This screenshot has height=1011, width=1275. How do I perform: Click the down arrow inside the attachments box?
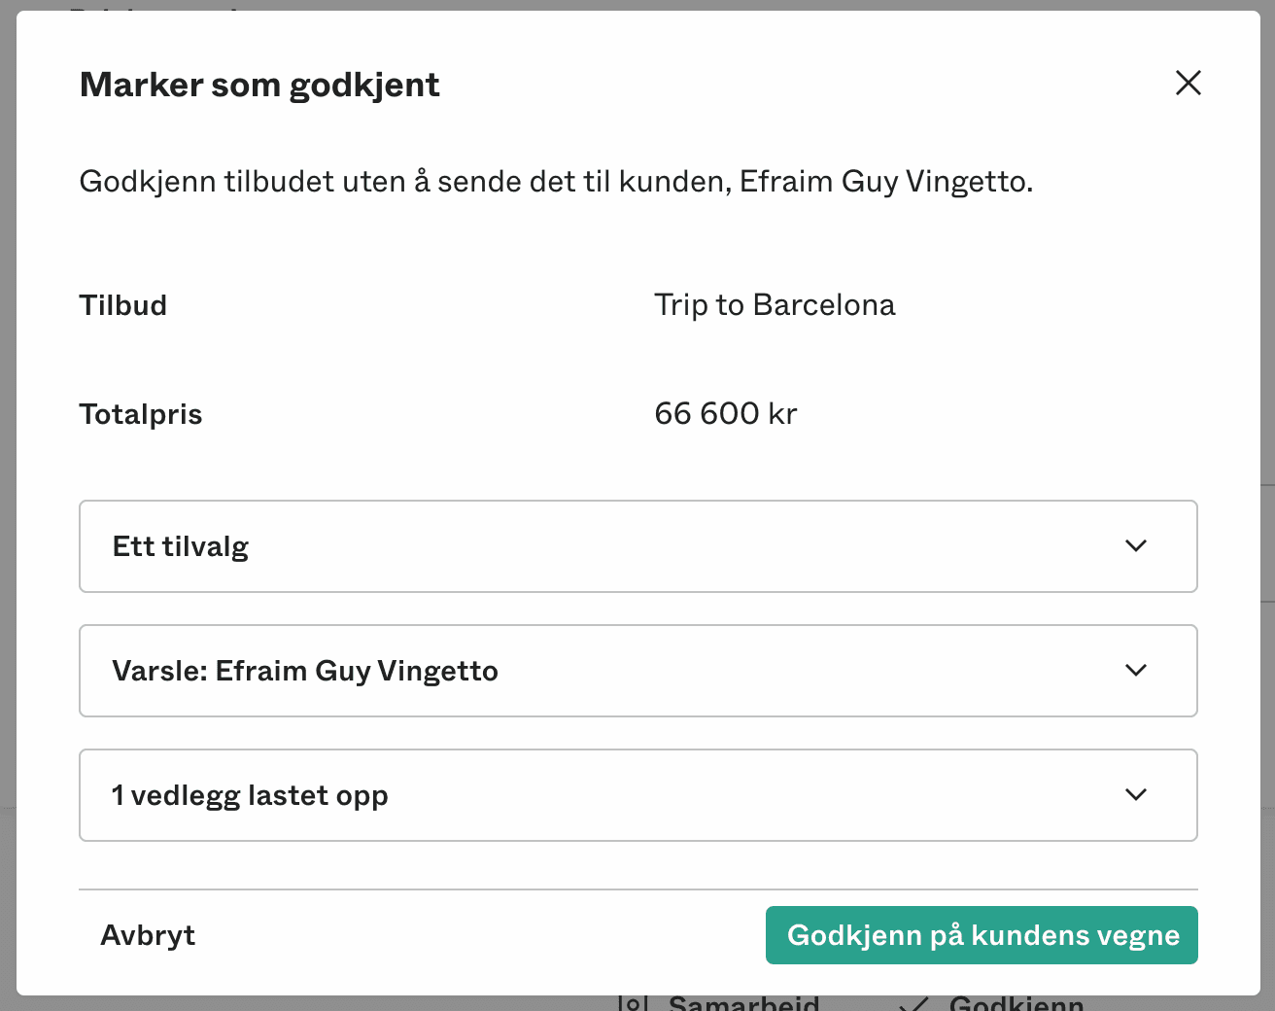(1135, 795)
